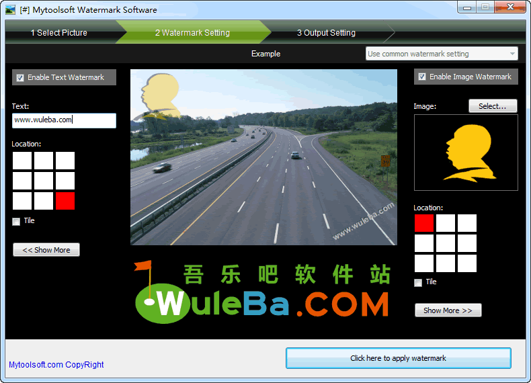Viewport: 531px width, 383px height.
Task: Choose the bottom-right image watermark location square
Action: (467, 263)
